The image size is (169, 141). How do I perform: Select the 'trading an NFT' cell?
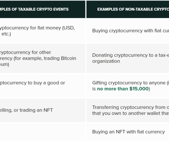[x=43, y=110]
